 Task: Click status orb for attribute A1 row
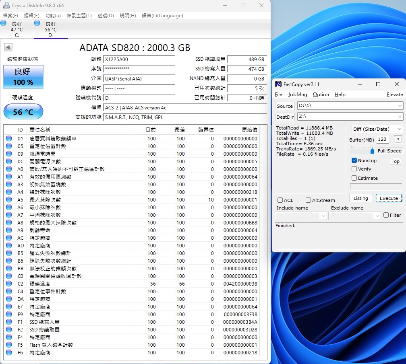click(x=9, y=177)
